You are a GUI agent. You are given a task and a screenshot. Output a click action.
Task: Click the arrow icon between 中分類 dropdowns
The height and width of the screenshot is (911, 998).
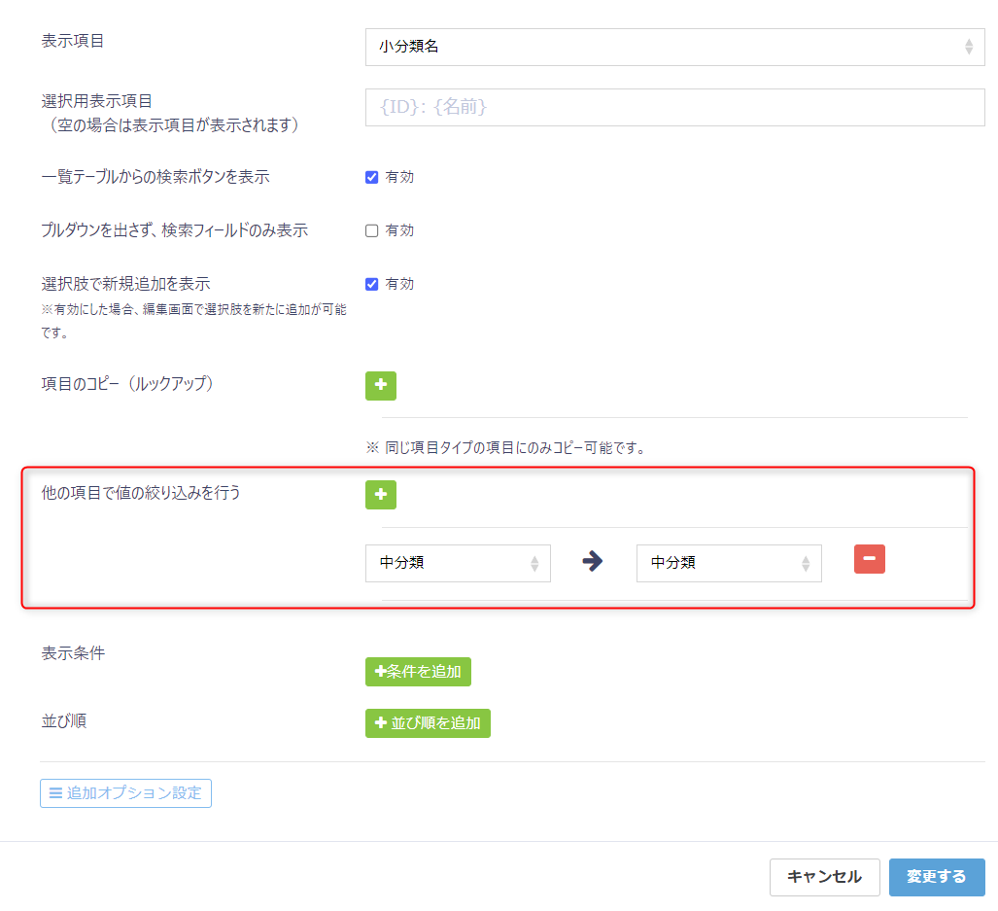(x=593, y=562)
